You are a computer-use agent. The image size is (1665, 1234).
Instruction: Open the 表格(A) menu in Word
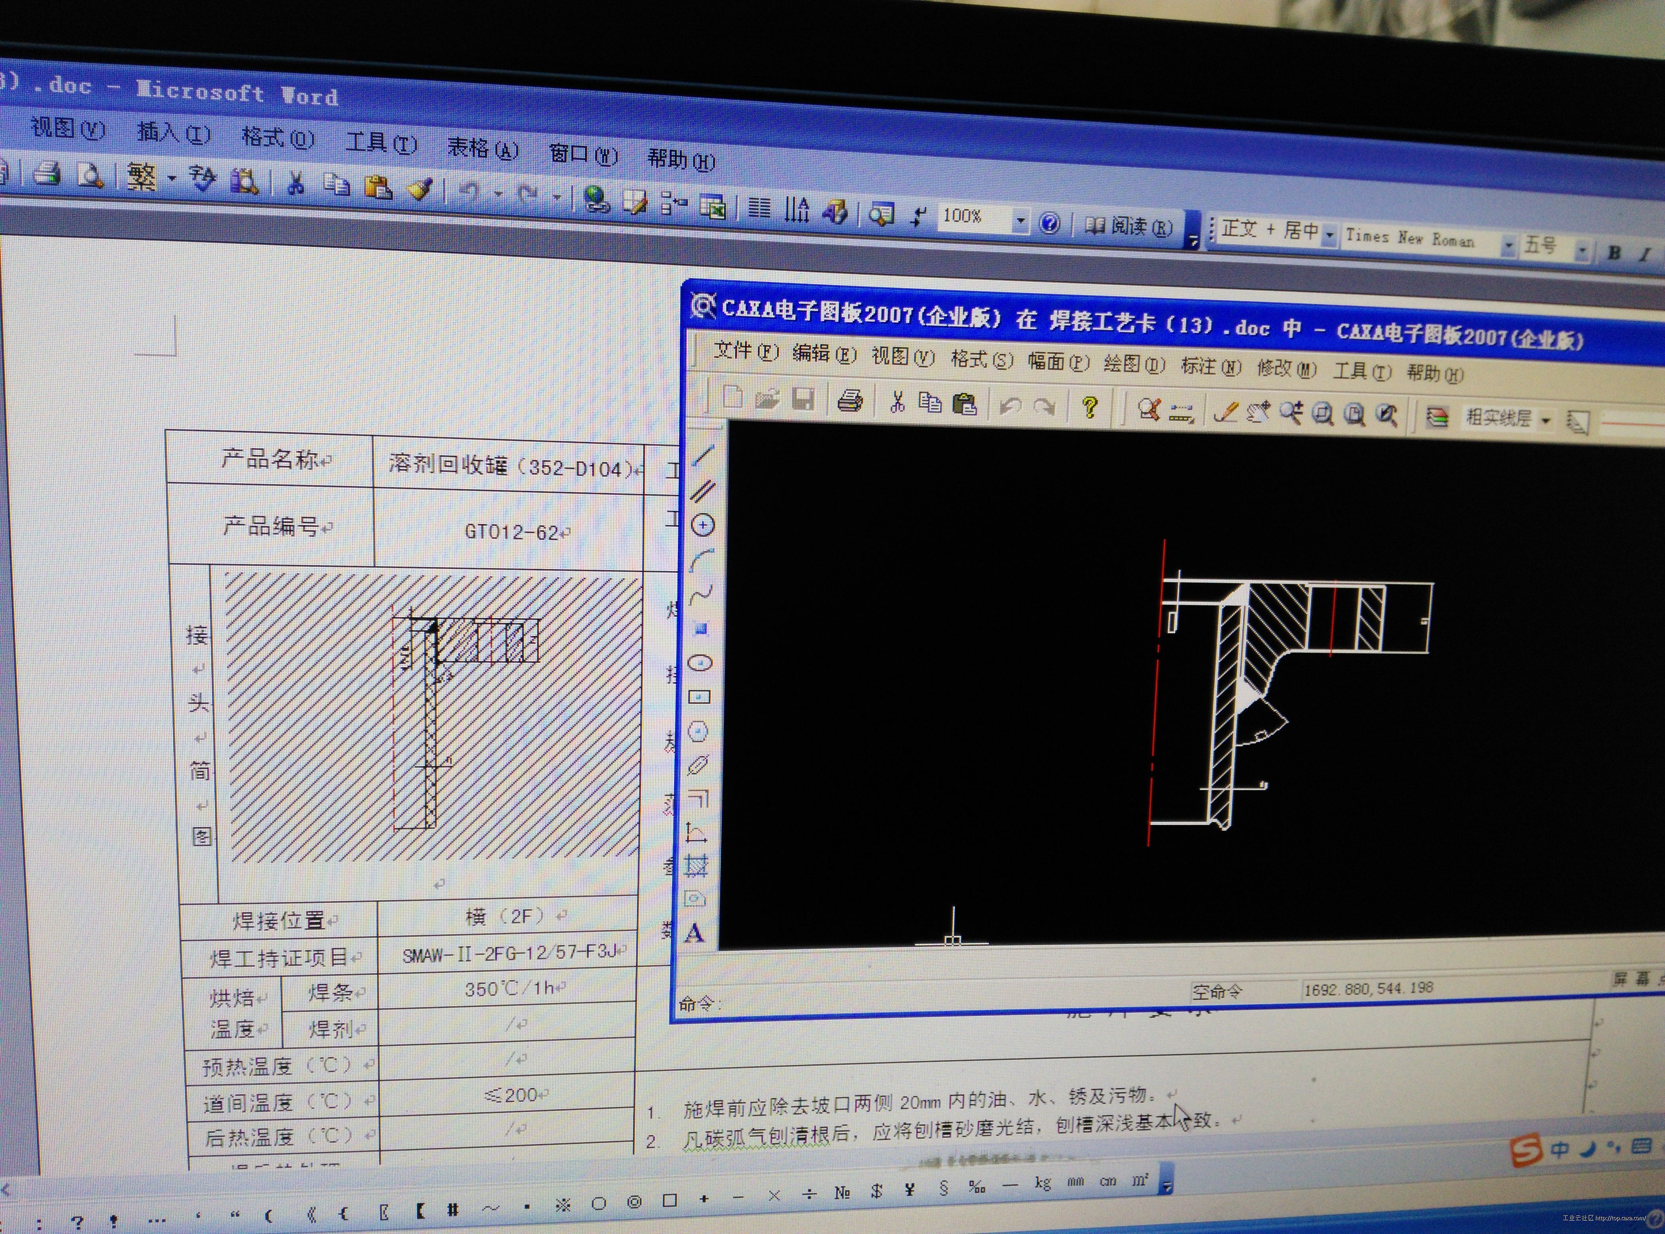[x=483, y=149]
